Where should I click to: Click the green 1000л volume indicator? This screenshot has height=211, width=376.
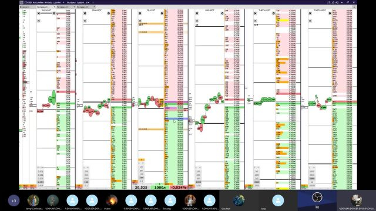tap(160, 188)
